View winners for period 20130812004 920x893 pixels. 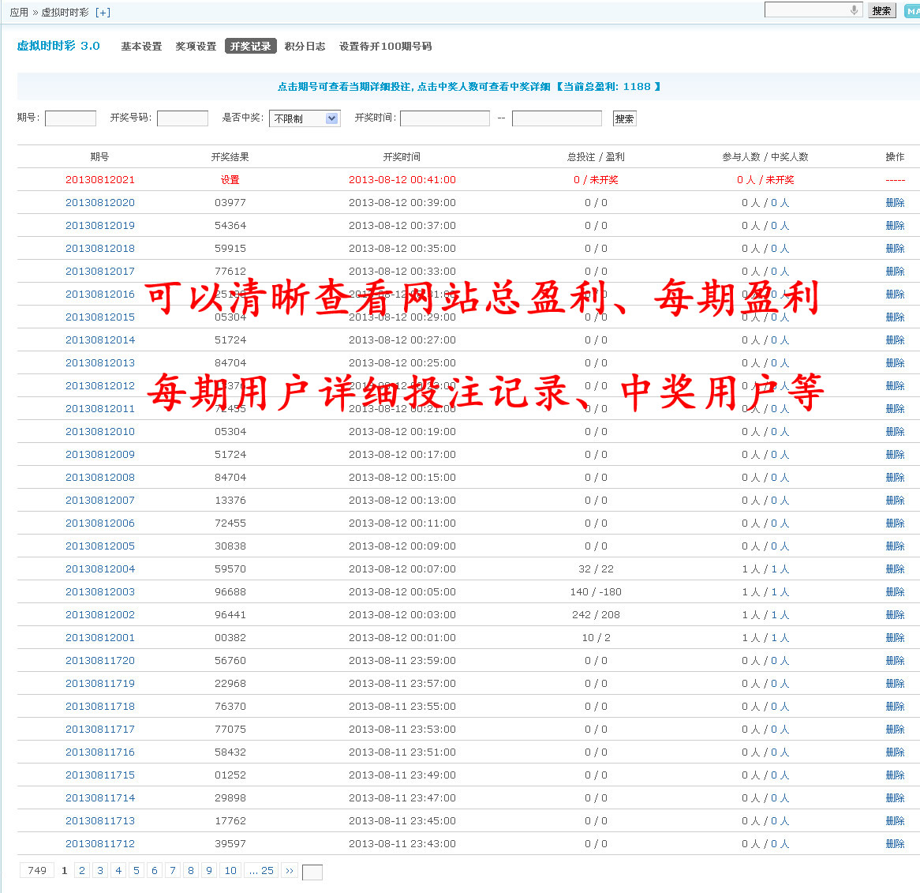[x=780, y=569]
